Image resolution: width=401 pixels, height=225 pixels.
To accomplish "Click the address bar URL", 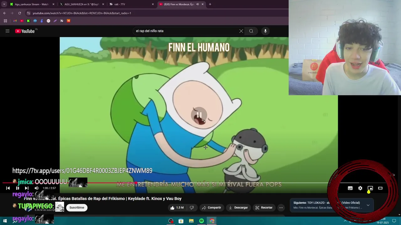I will pyautogui.click(x=82, y=13).
